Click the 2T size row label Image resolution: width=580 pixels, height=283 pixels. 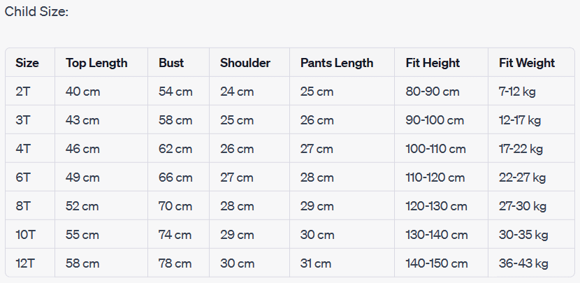coord(22,92)
